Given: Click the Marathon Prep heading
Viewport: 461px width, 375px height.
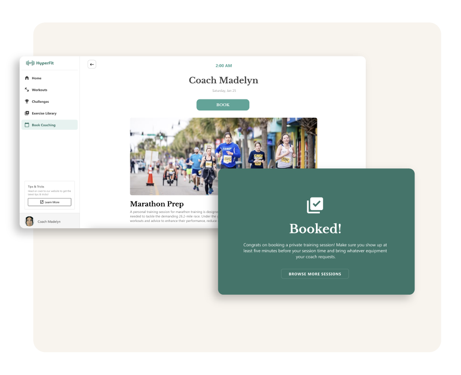Looking at the screenshot, I should [157, 204].
